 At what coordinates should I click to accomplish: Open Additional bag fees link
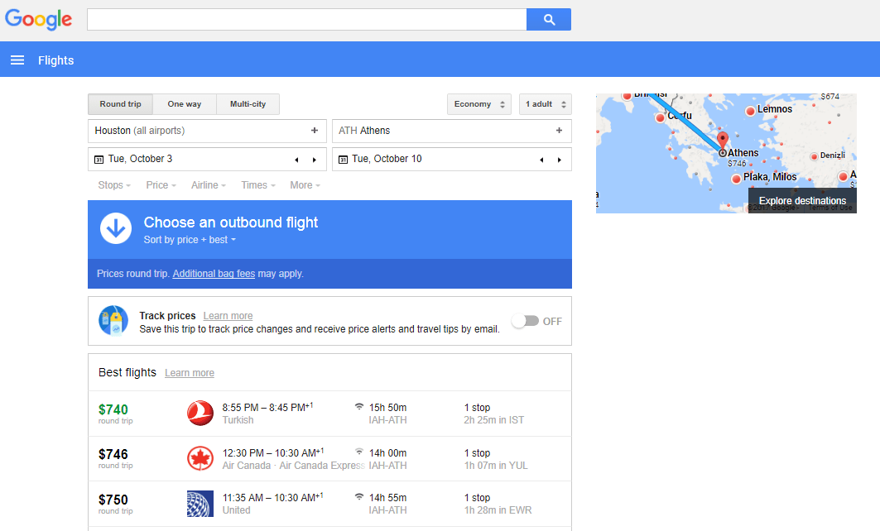214,274
